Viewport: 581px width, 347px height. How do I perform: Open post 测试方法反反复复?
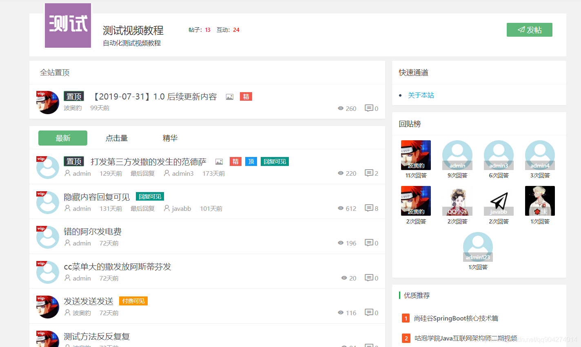pyautogui.click(x=97, y=336)
